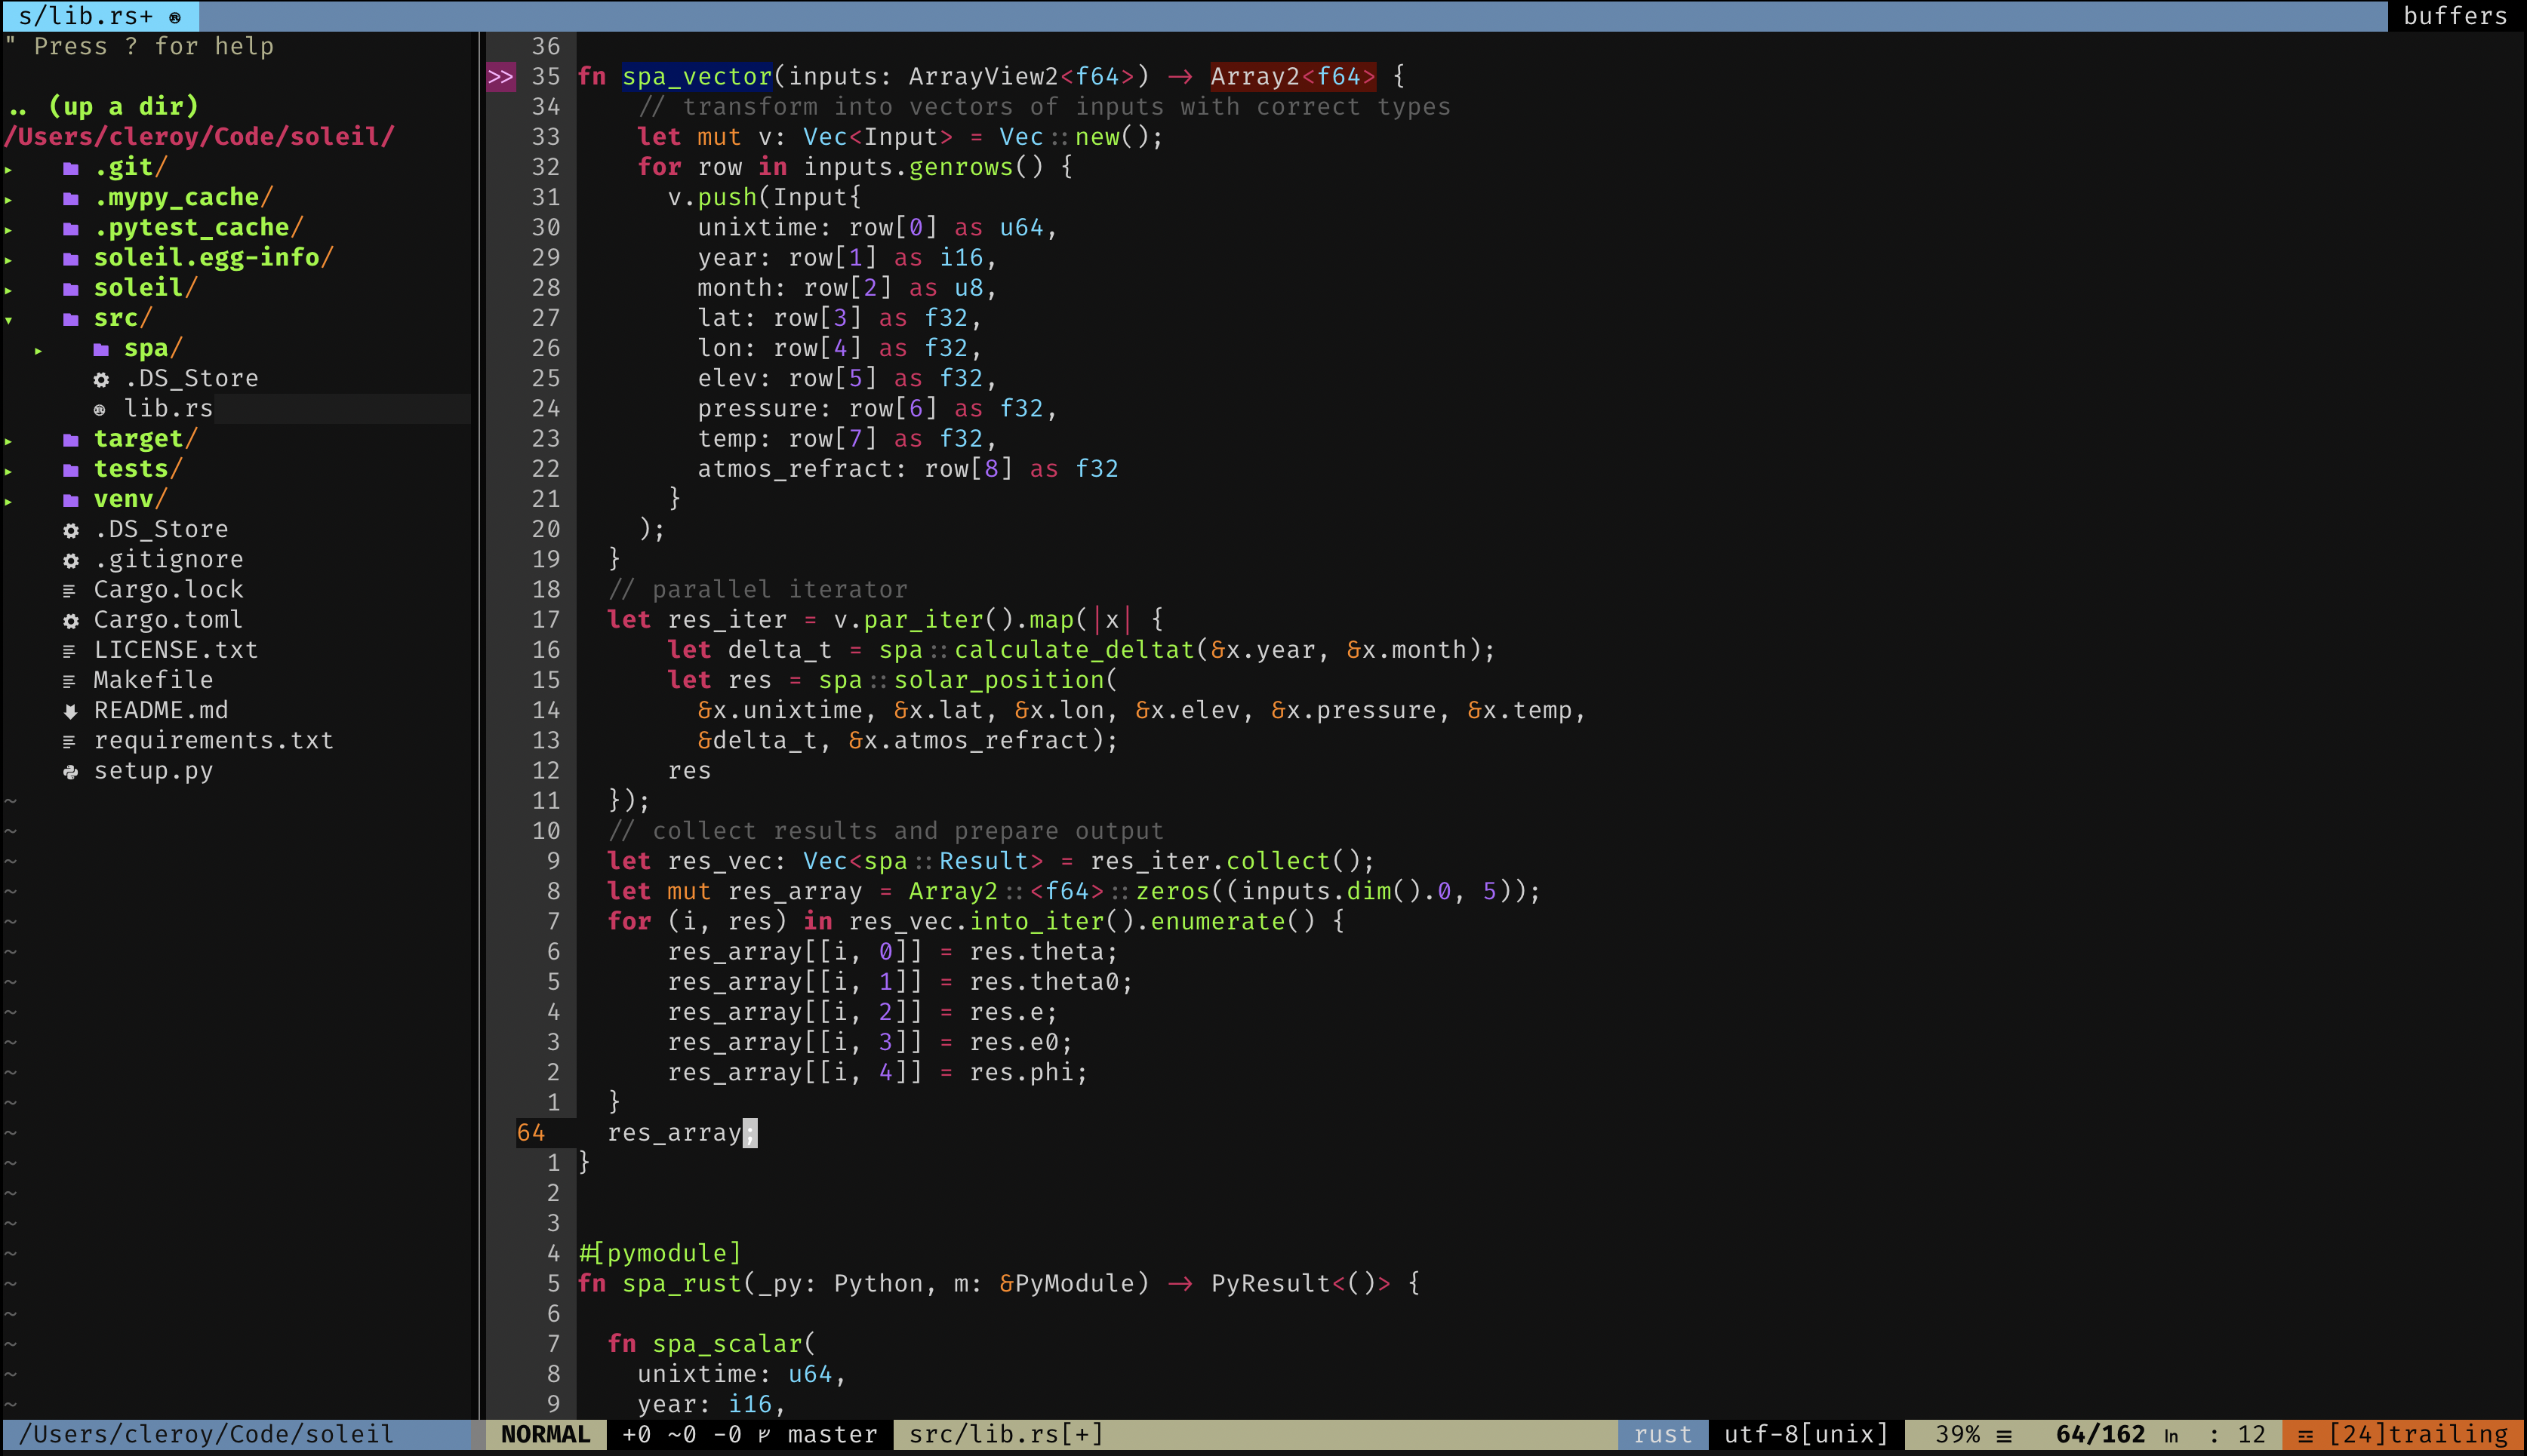The image size is (2527, 1456).
Task: Click the spa_rust function name
Action: (x=682, y=1283)
